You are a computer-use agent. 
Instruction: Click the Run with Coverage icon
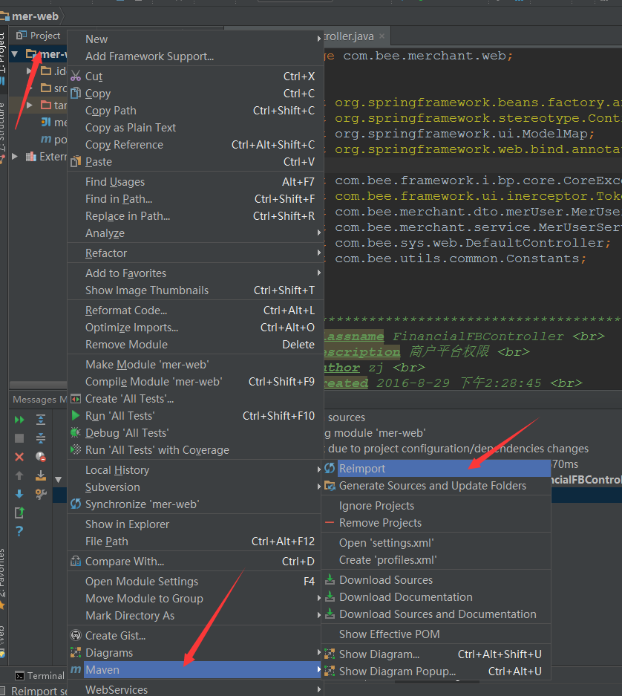tap(76, 449)
